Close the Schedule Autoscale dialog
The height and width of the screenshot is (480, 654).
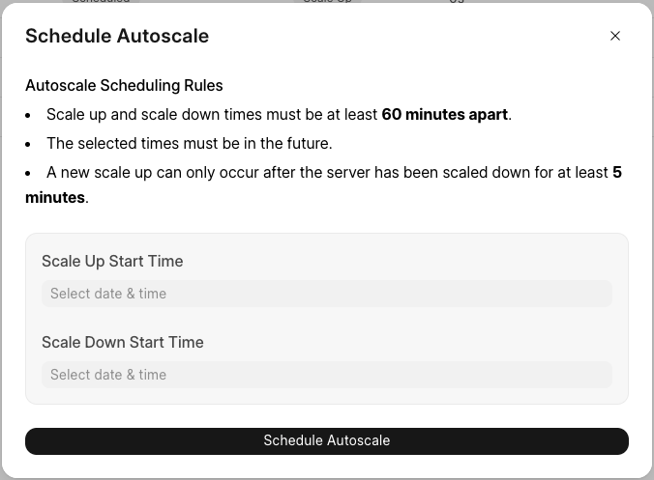click(615, 36)
